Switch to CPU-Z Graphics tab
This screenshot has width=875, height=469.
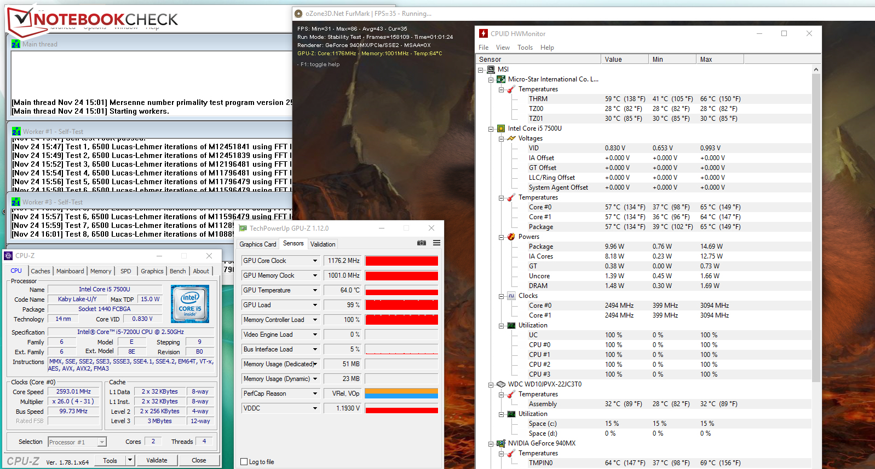152,271
